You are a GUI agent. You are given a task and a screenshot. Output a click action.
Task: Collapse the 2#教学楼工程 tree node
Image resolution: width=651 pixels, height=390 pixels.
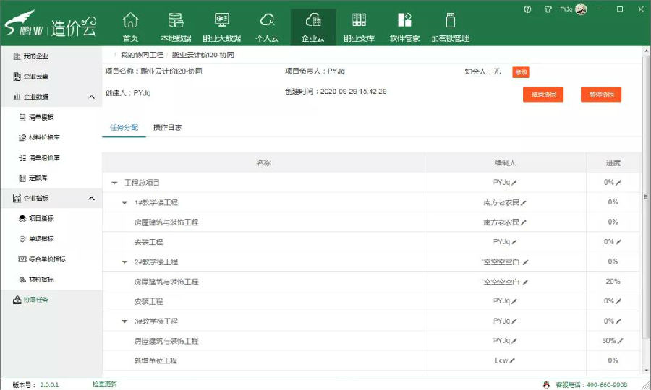click(x=124, y=261)
